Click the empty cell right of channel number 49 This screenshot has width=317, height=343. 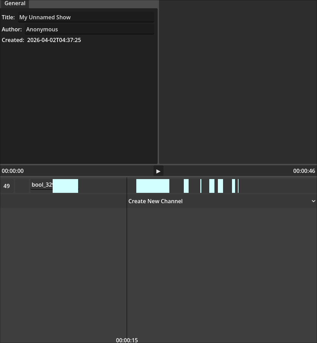pyautogui.click(x=22, y=186)
